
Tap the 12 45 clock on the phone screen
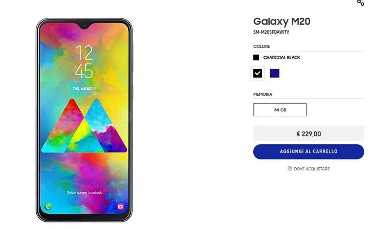click(84, 61)
